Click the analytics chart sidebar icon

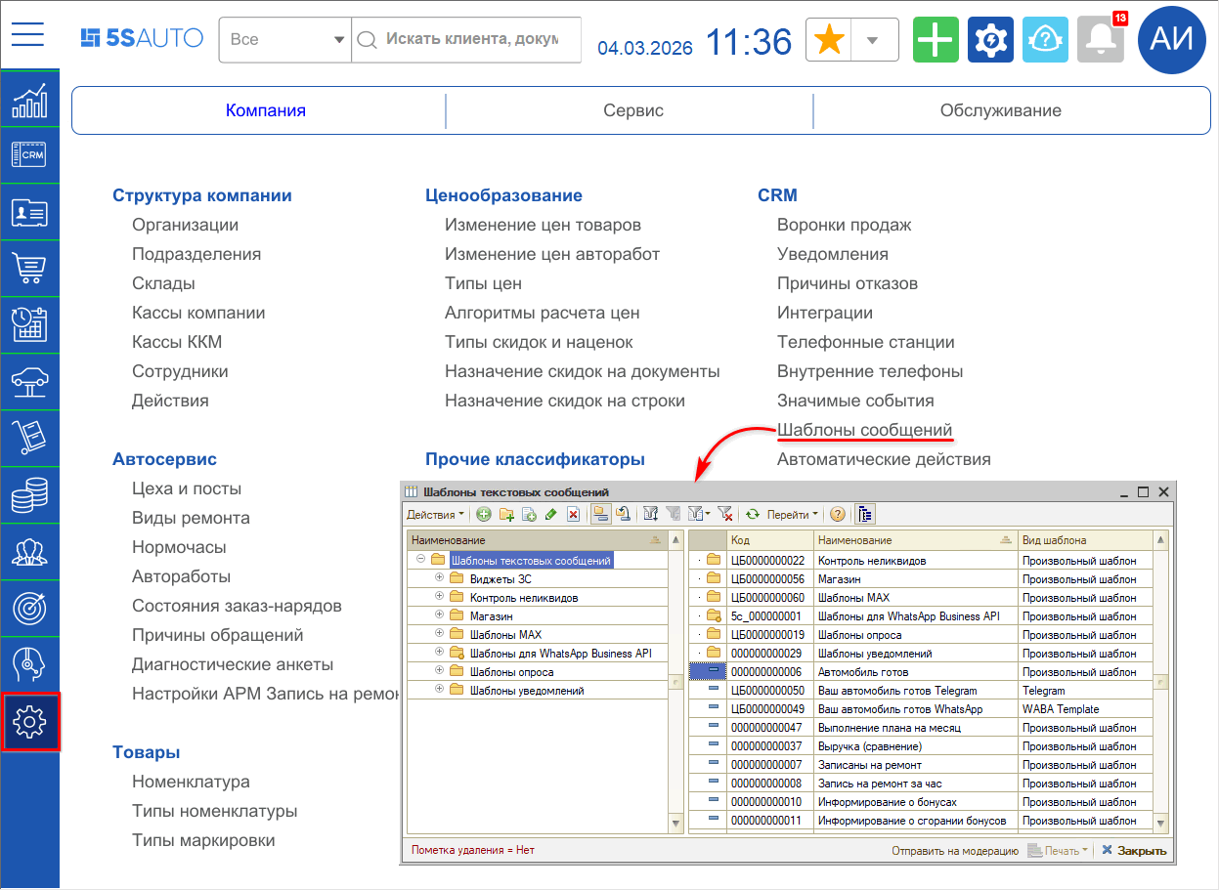pyautogui.click(x=28, y=99)
